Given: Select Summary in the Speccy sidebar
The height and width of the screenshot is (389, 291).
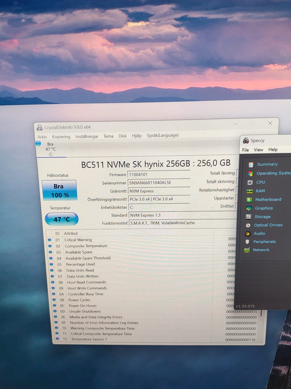Looking at the screenshot, I should pos(267,164).
